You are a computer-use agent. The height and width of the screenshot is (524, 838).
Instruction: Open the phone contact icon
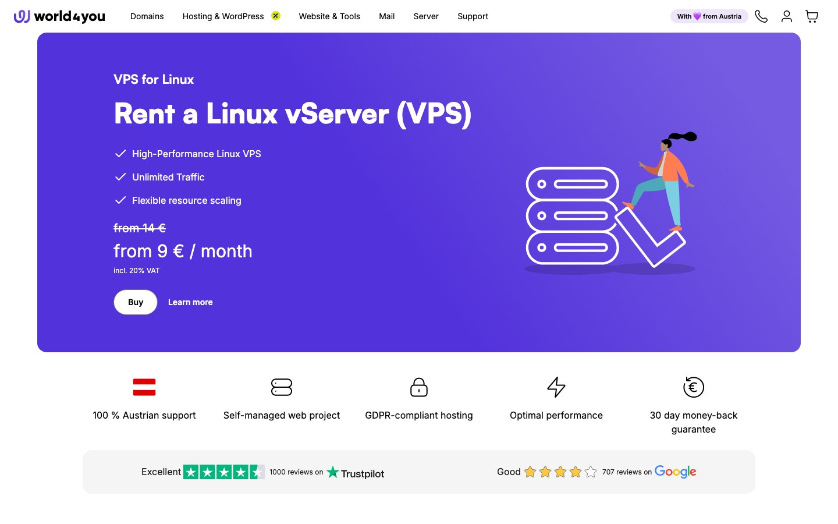(761, 16)
